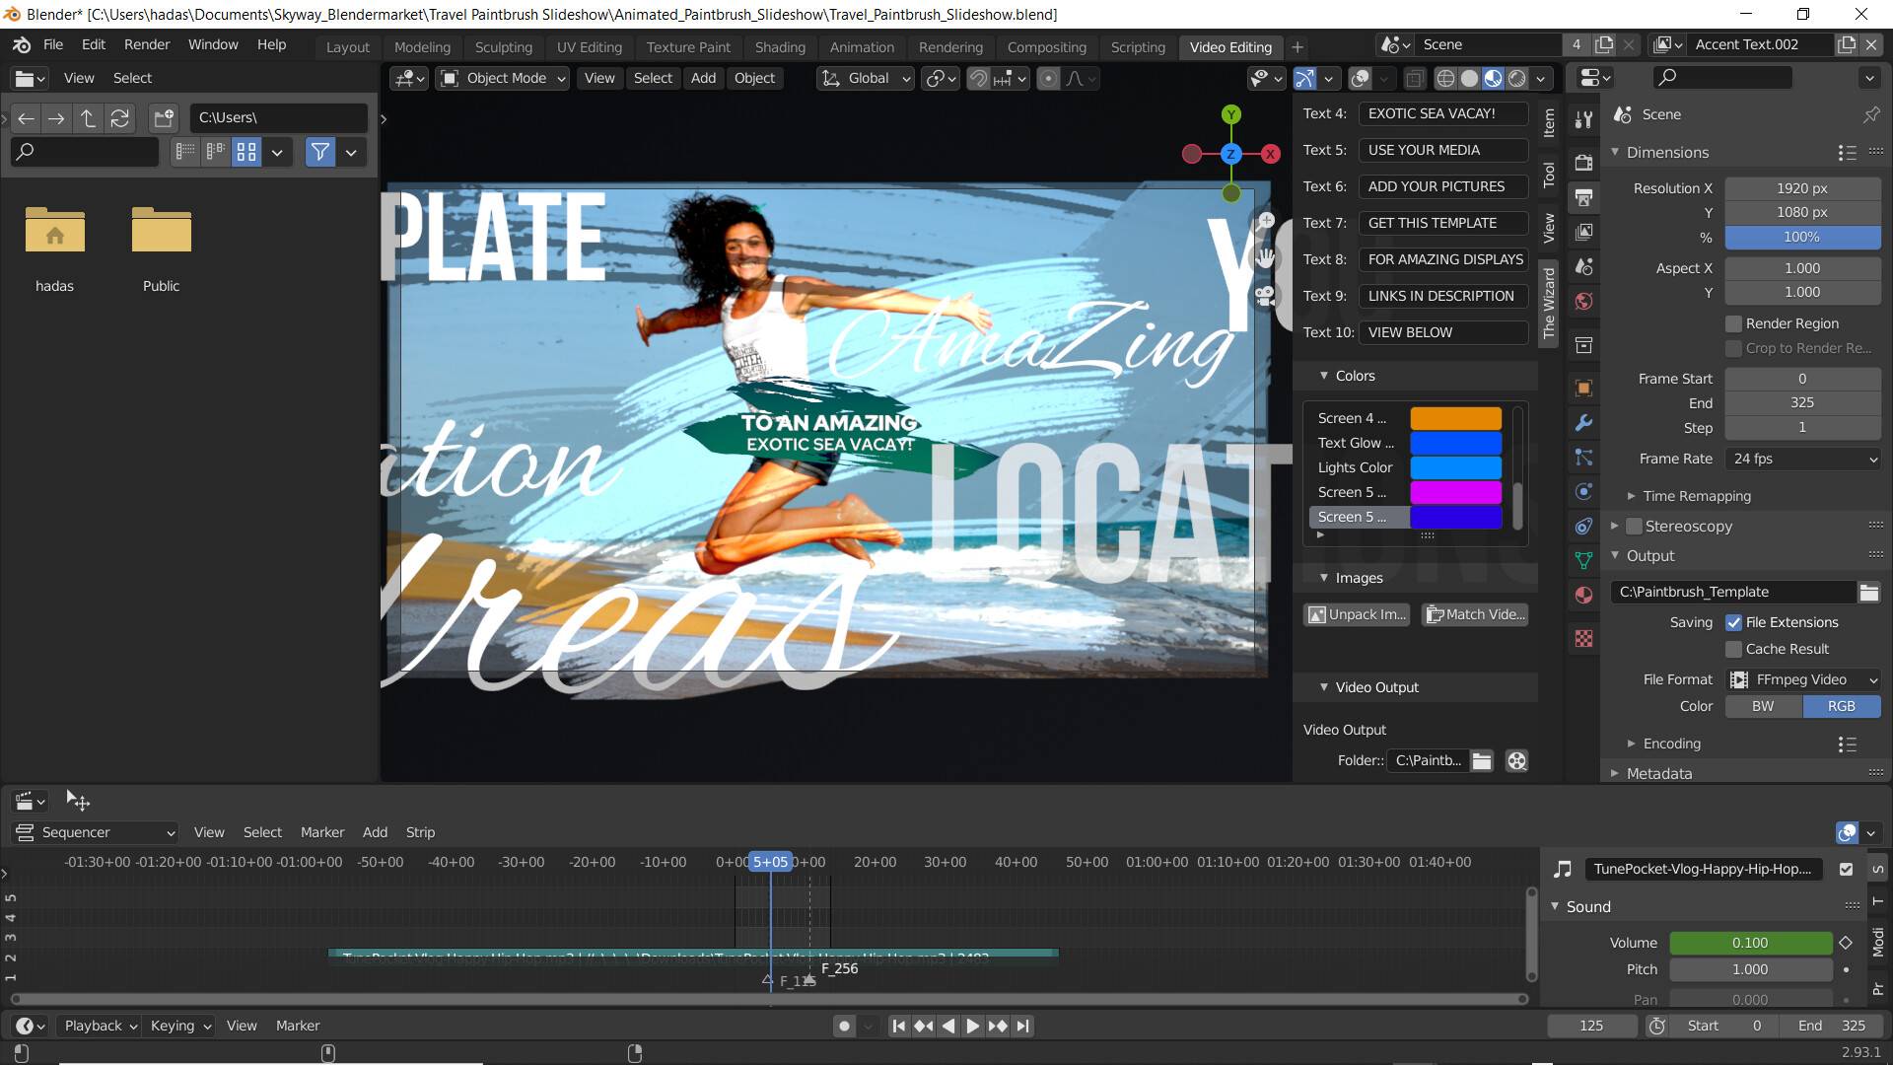The image size is (1893, 1065).
Task: Open the Sequencer editor type dropdown
Action: [95, 832]
